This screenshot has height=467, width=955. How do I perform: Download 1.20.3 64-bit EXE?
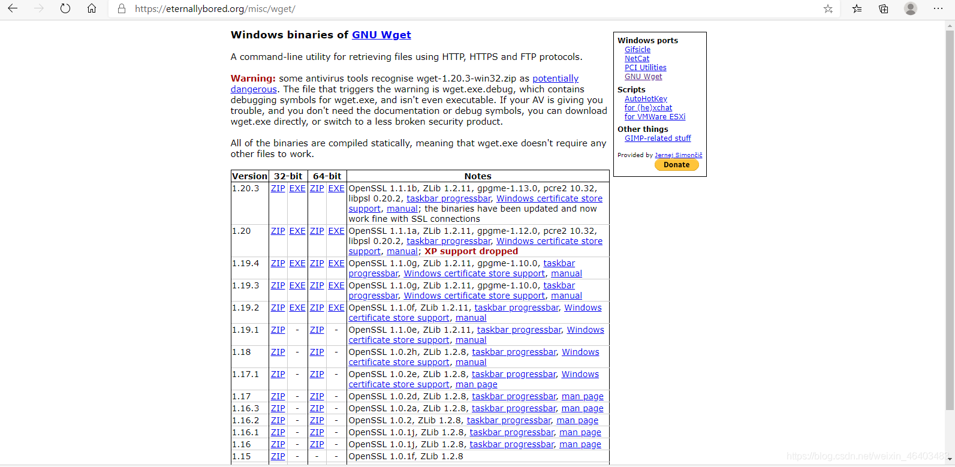(x=336, y=188)
